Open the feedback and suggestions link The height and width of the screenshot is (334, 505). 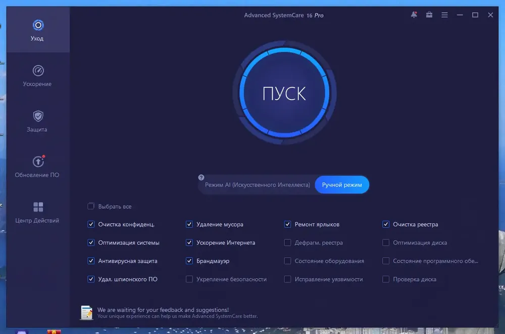coord(163,310)
